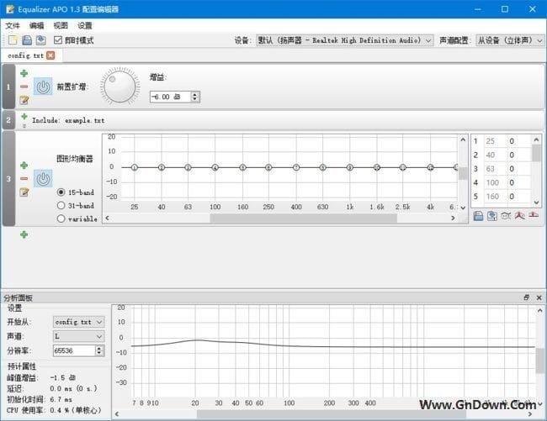Image resolution: width=547 pixels, height=421 pixels.
Task: Open the channel L dropdown
Action: pyautogui.click(x=78, y=336)
